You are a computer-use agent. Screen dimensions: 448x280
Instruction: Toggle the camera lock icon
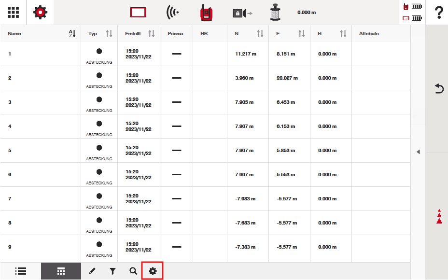point(242,13)
